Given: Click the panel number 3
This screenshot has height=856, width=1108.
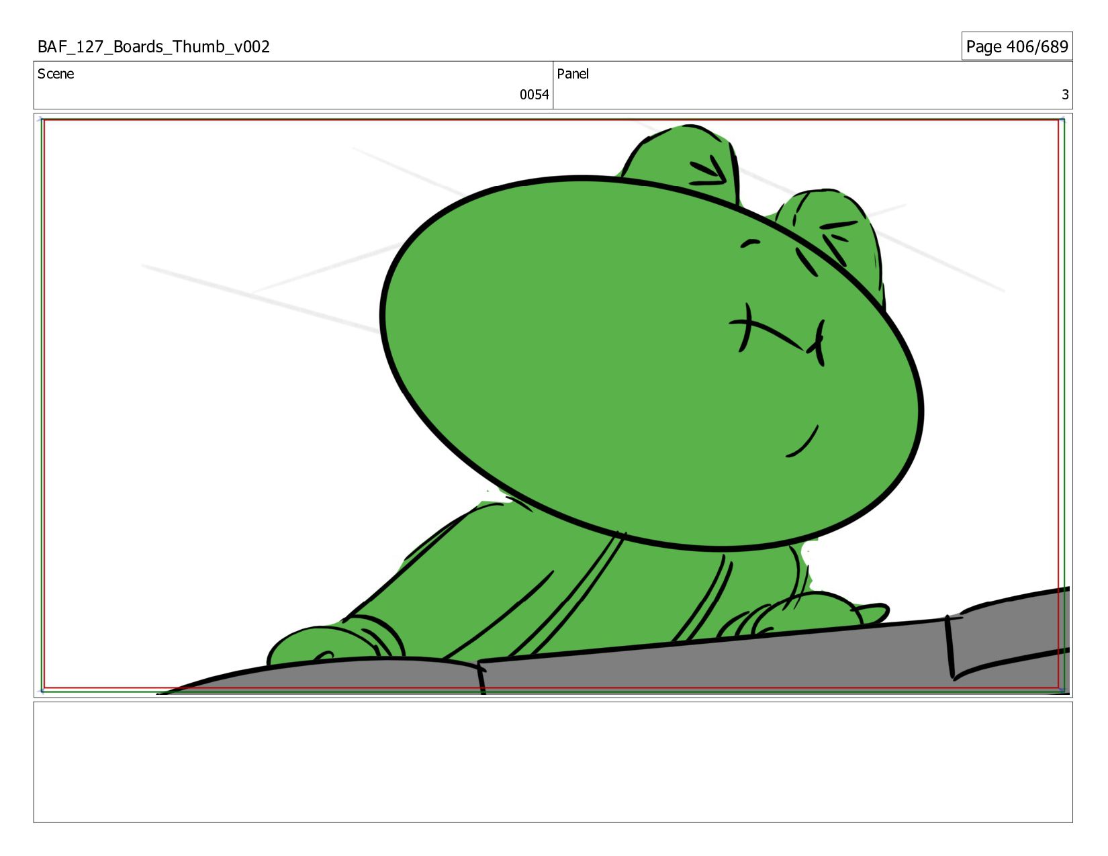Looking at the screenshot, I should [x=1065, y=95].
